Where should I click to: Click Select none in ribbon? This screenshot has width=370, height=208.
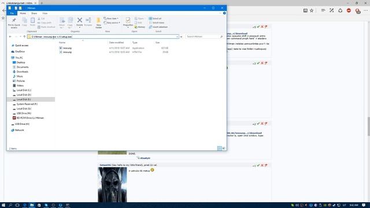157,23
